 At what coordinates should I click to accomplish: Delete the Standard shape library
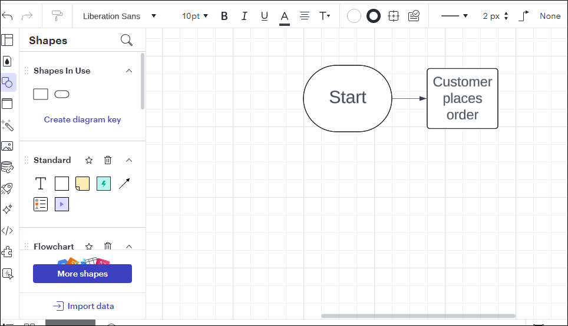108,160
